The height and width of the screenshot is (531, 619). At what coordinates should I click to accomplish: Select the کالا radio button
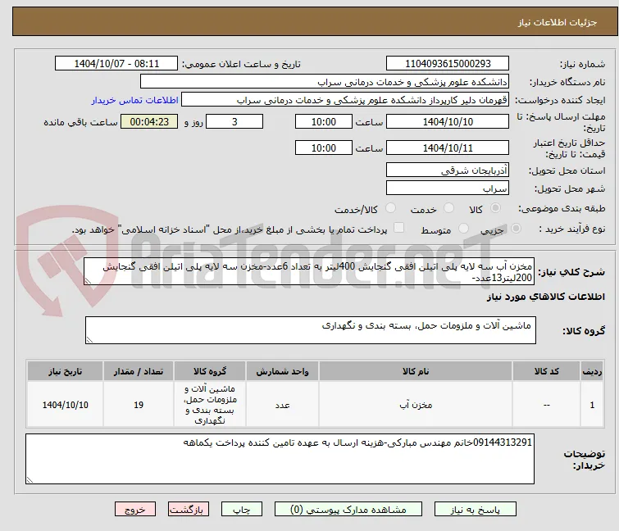495,208
